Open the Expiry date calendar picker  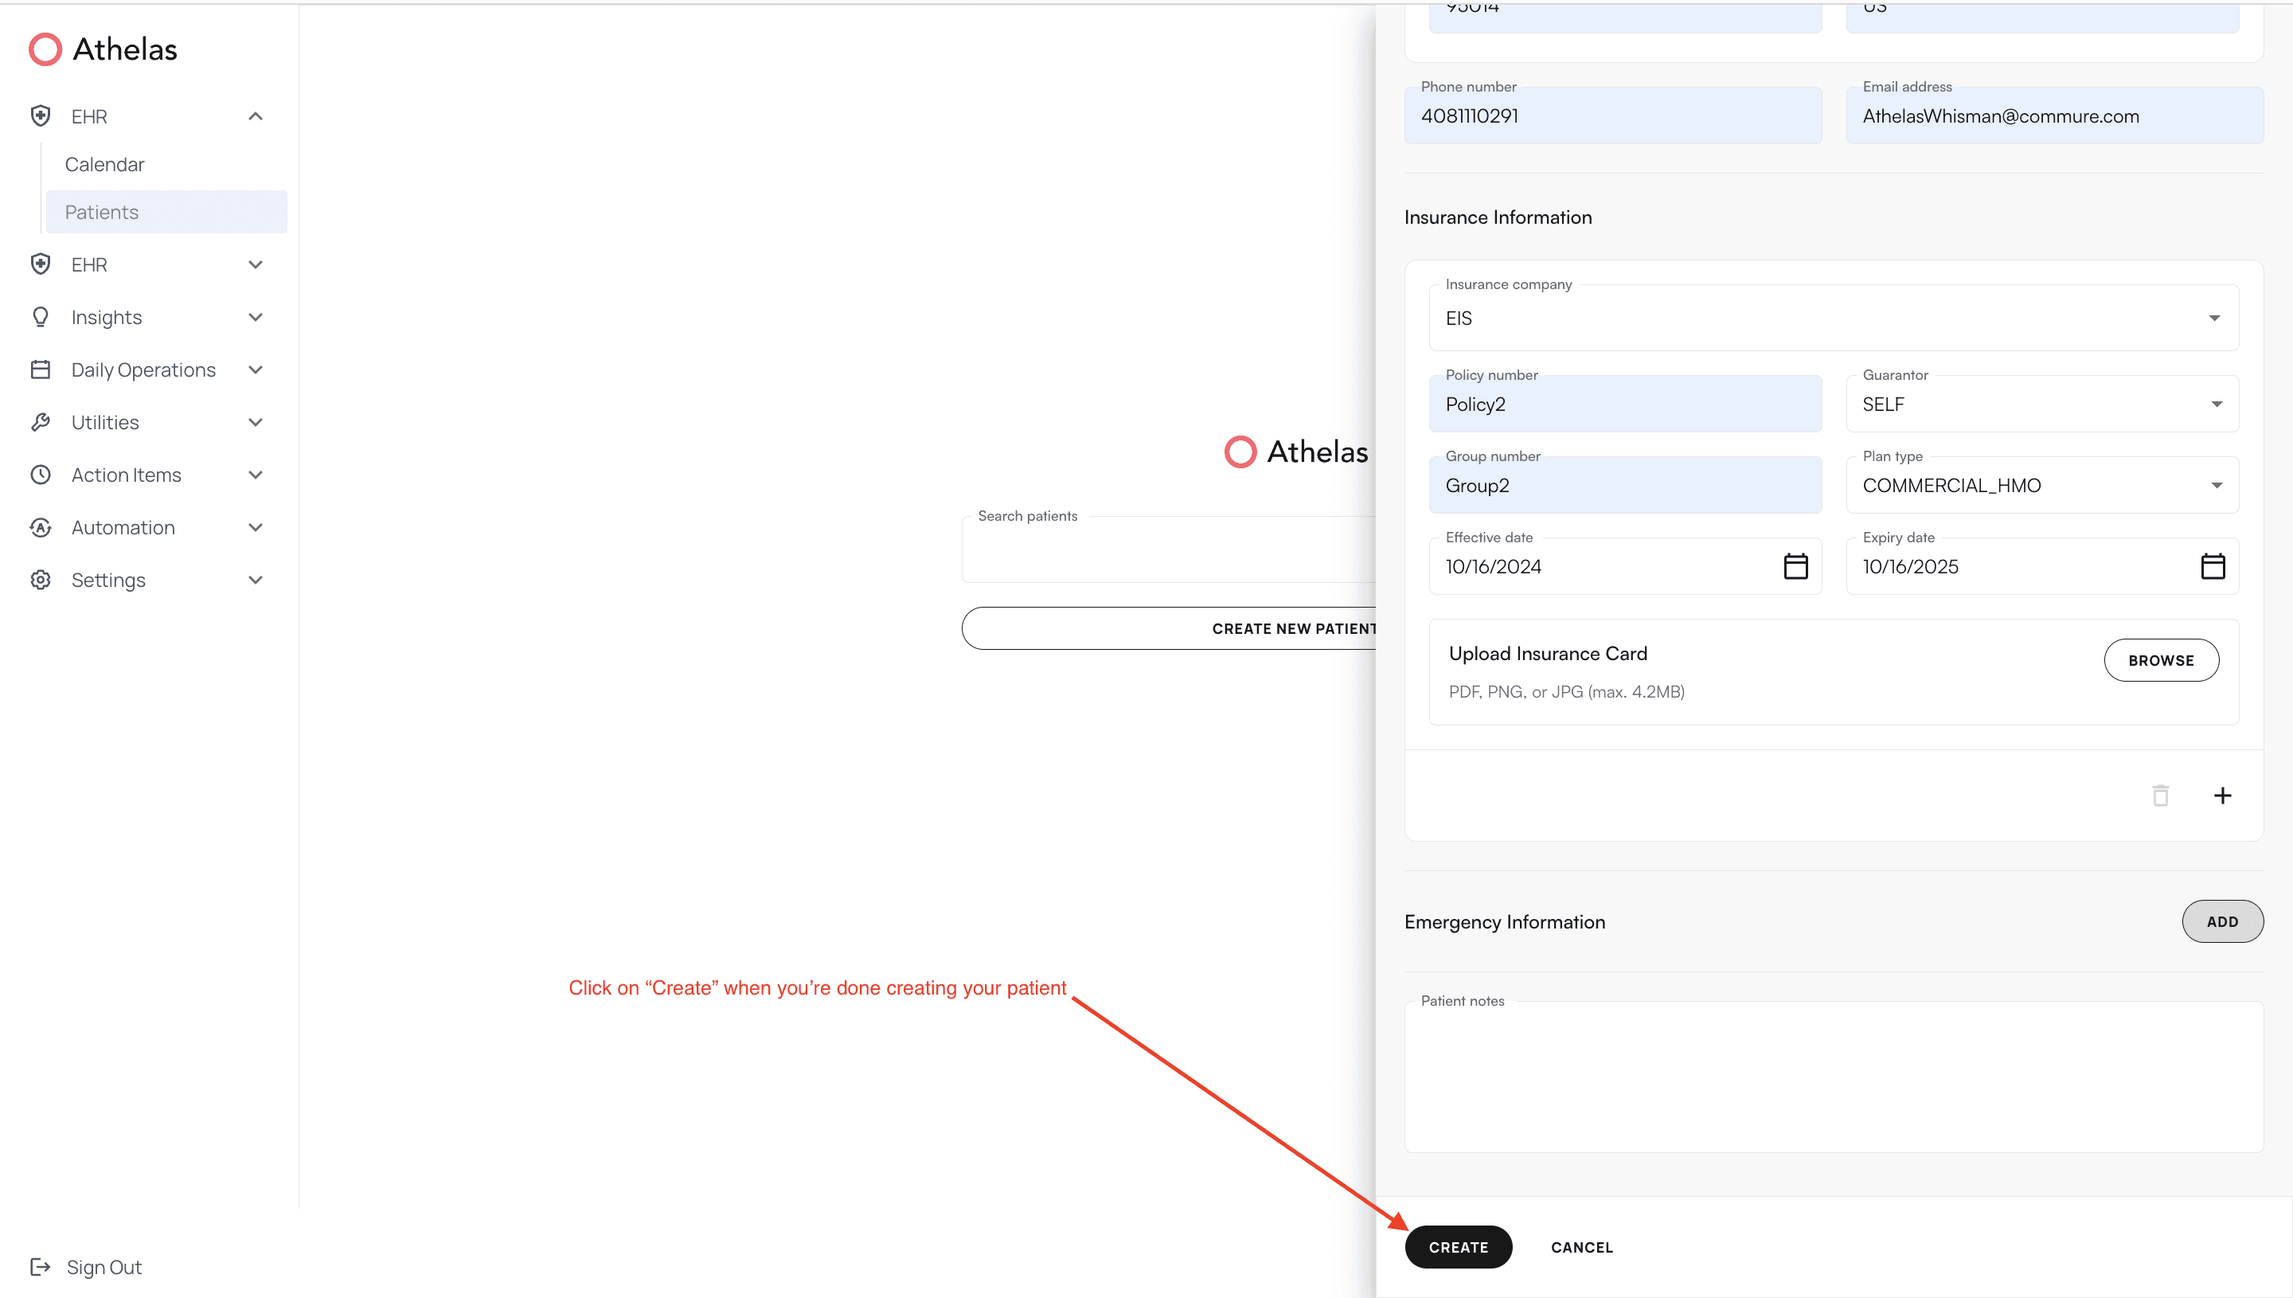2213,565
